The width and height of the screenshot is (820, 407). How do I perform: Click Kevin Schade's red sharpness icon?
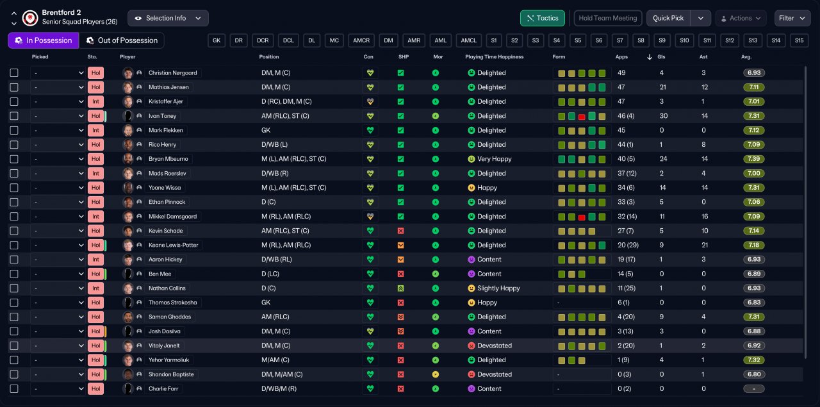click(400, 231)
